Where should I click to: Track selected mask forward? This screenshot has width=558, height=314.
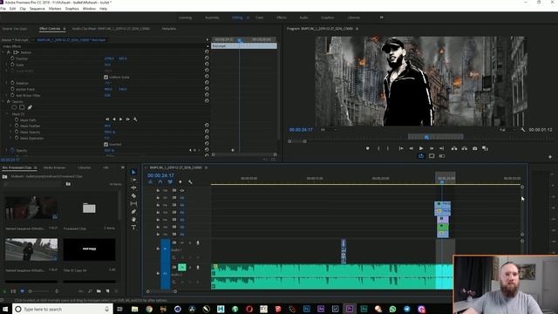click(120, 119)
